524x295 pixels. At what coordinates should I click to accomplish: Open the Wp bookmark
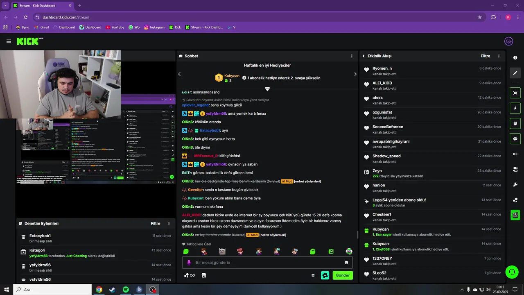(134, 27)
